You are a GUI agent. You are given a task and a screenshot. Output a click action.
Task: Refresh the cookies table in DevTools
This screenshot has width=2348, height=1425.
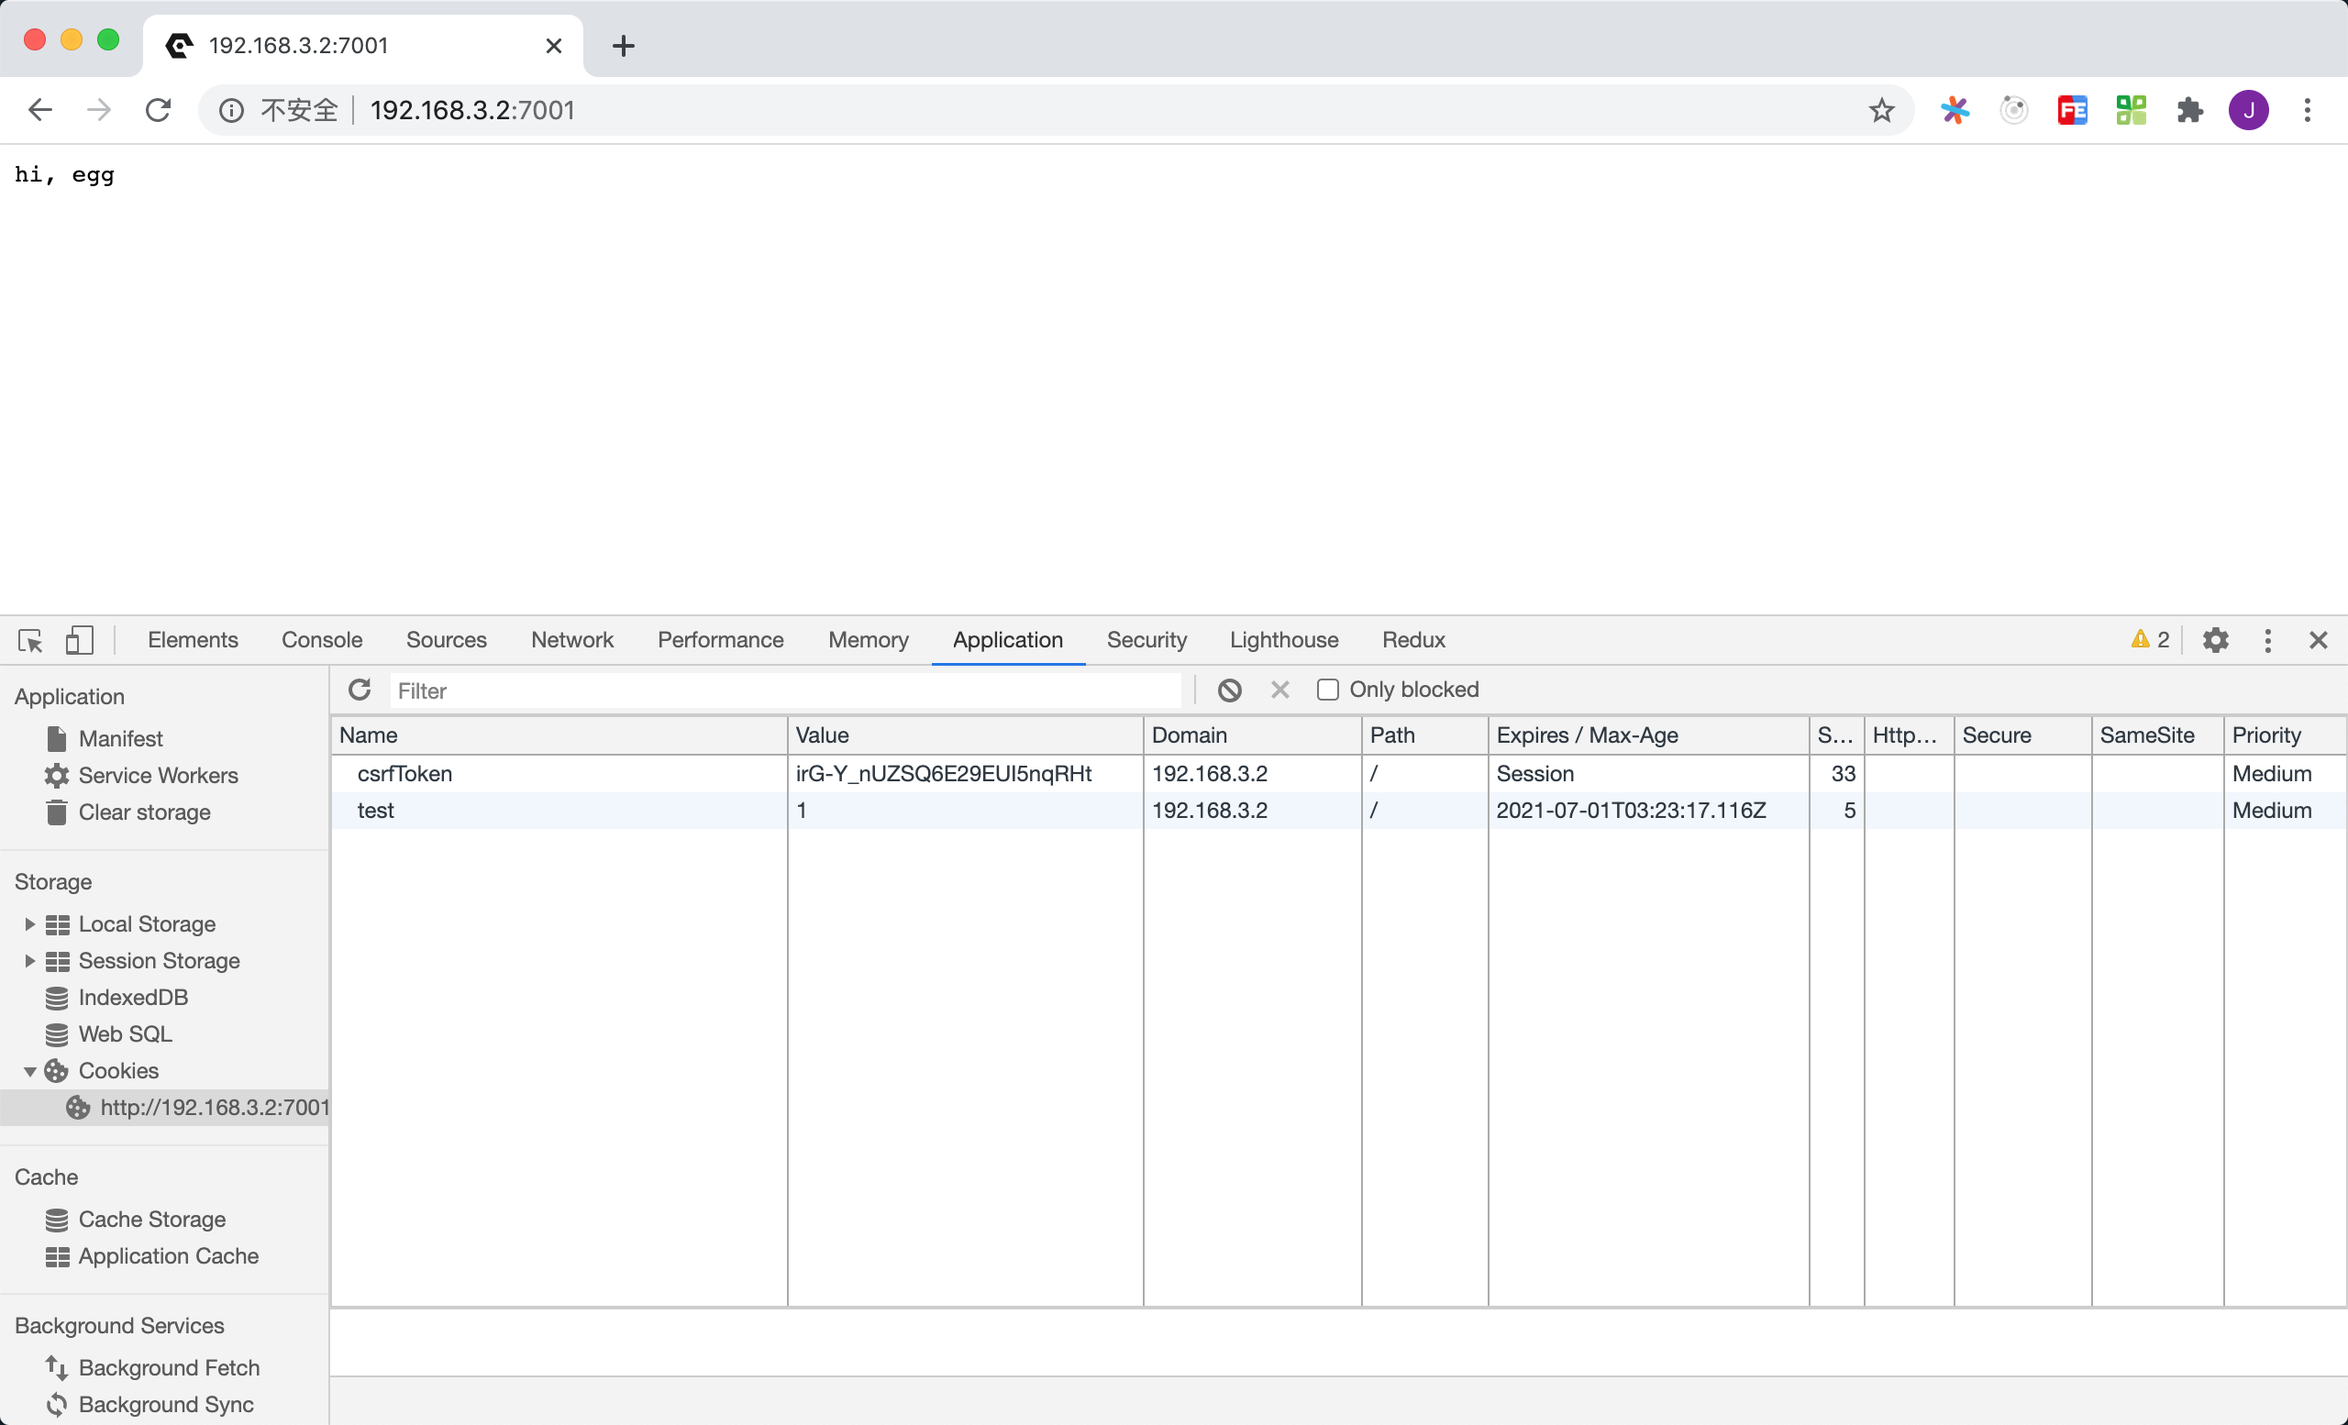coord(360,690)
